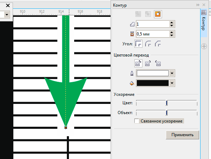The width and height of the screenshot is (211, 159).
Task: Close the Контур docker
Action: pos(204,5)
